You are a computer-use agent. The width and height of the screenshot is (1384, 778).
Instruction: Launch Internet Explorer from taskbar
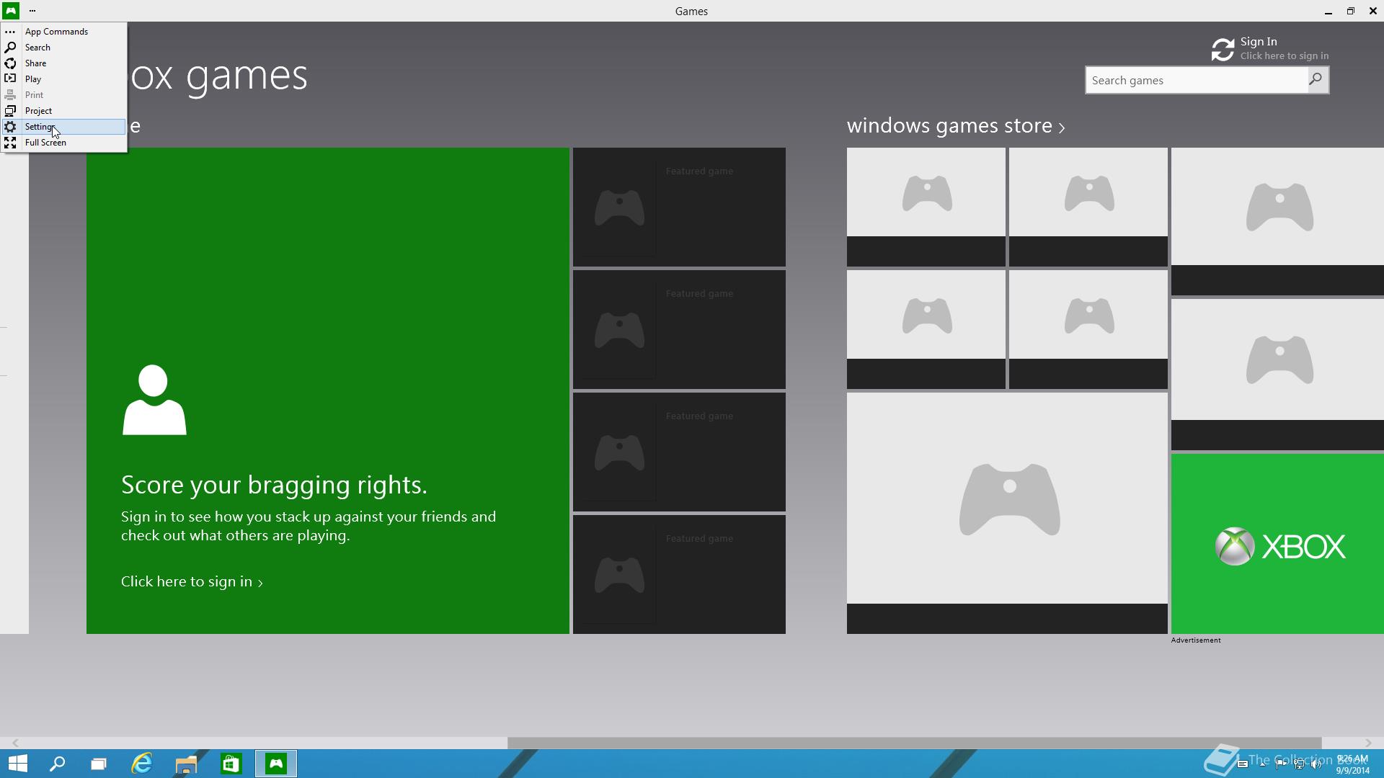(x=142, y=764)
